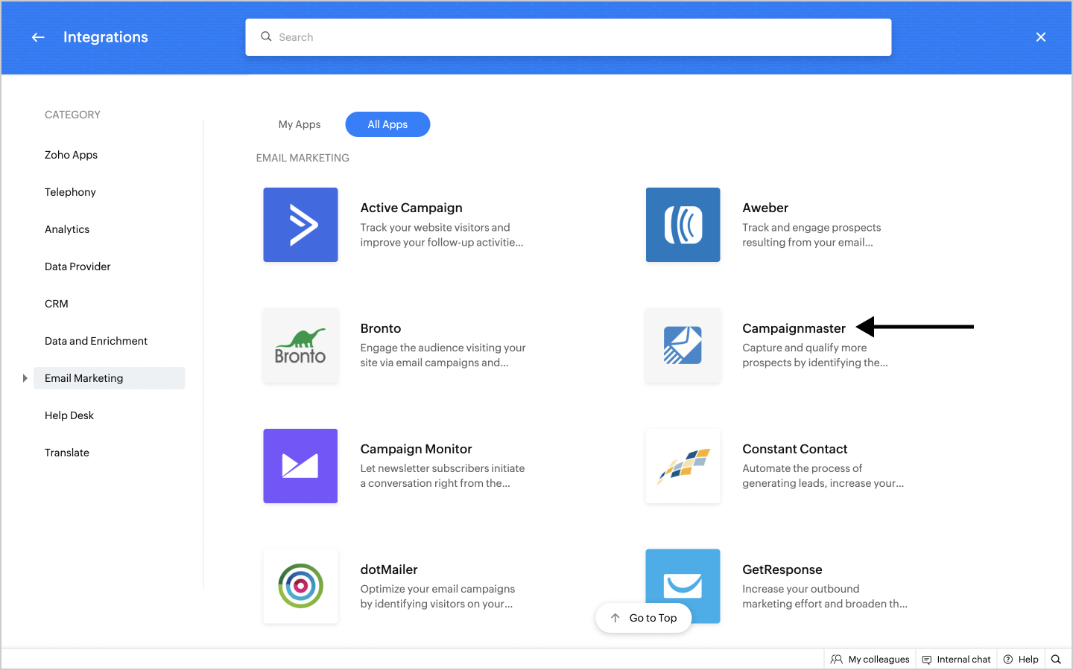Select the Email Marketing category
The width and height of the screenshot is (1073, 670).
[x=110, y=378]
